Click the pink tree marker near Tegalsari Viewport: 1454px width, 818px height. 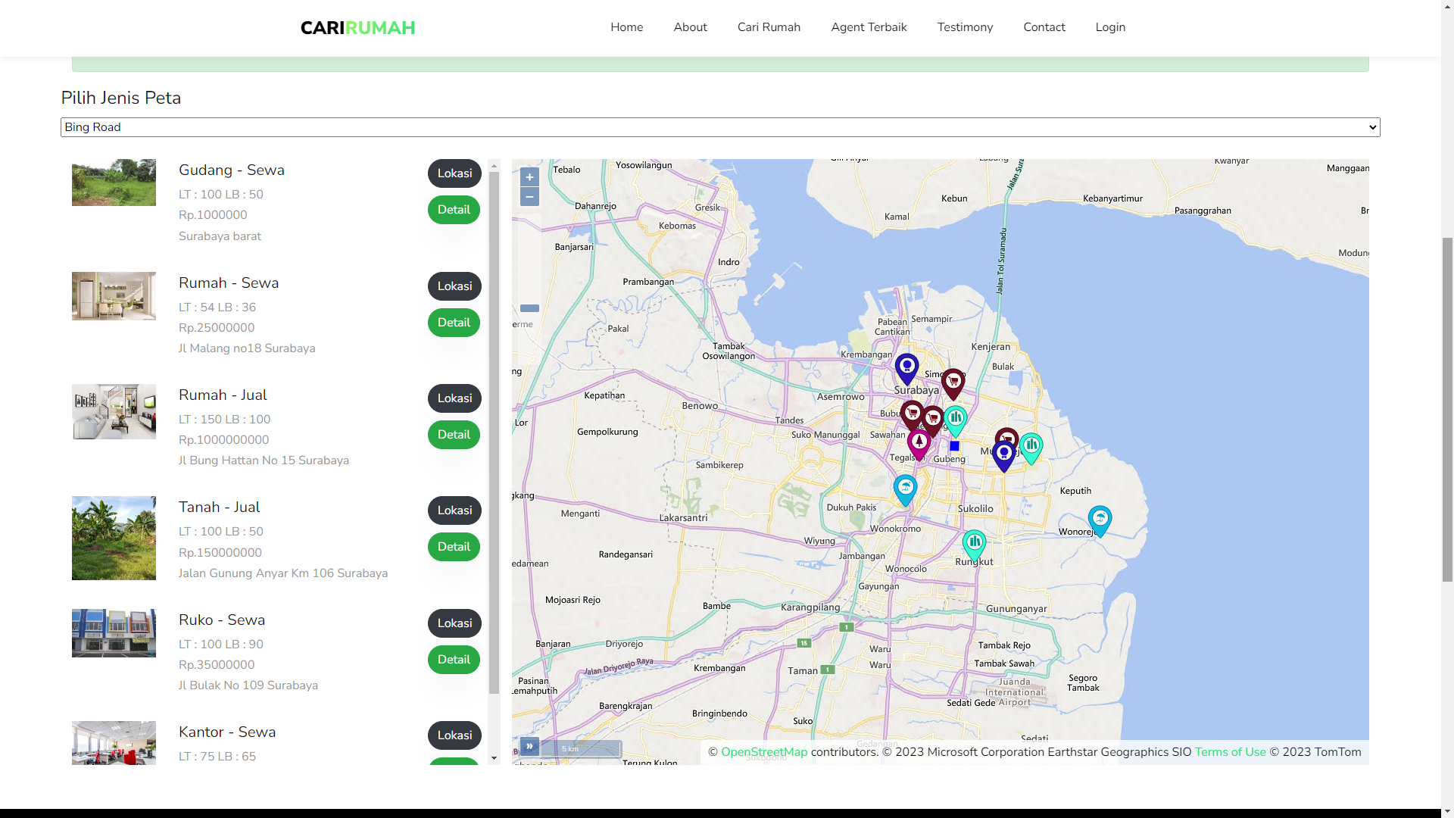coord(919,442)
